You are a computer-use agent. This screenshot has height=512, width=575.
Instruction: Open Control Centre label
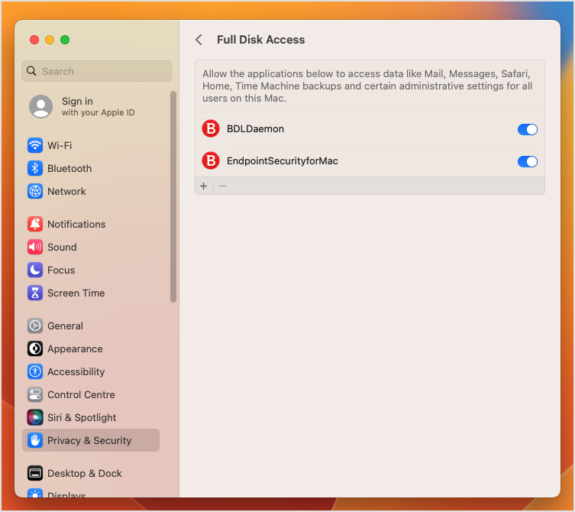[81, 395]
